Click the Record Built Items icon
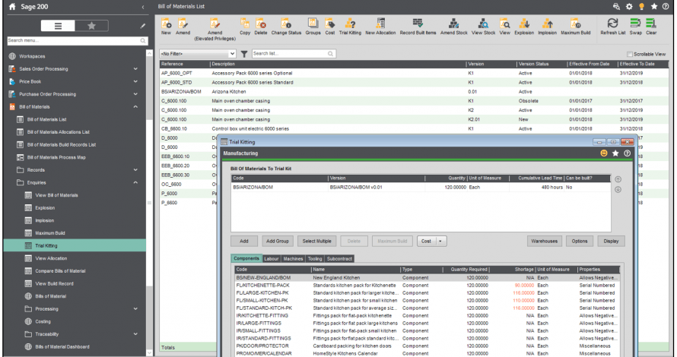The width and height of the screenshot is (677, 357). [x=418, y=27]
